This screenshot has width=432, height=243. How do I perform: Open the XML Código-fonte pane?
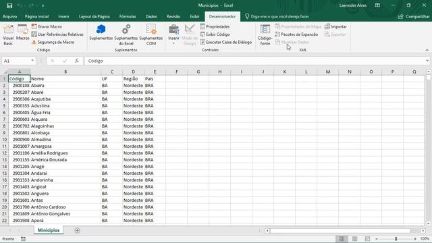point(265,35)
